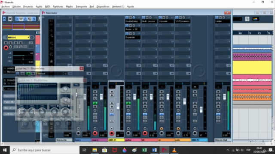Select the Stereo Out channel name label

coord(223,140)
